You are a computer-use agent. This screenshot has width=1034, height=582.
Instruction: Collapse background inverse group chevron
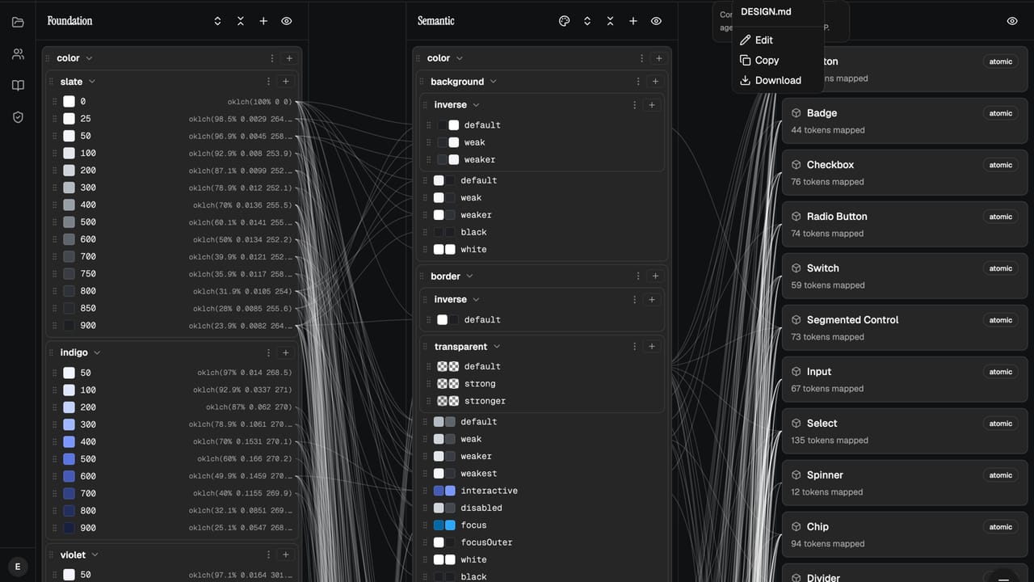point(476,105)
